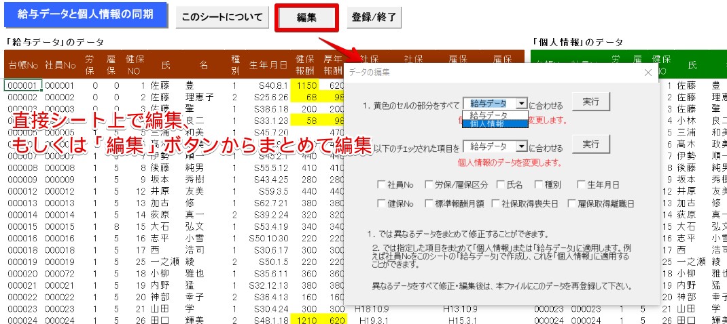Click the 登録/終了 button
This screenshot has height=324, width=727.
[x=374, y=18]
